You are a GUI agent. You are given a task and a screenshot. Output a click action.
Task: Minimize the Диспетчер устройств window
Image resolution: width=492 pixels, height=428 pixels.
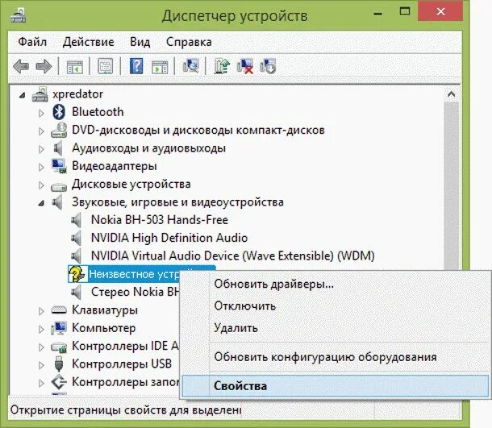pos(378,13)
